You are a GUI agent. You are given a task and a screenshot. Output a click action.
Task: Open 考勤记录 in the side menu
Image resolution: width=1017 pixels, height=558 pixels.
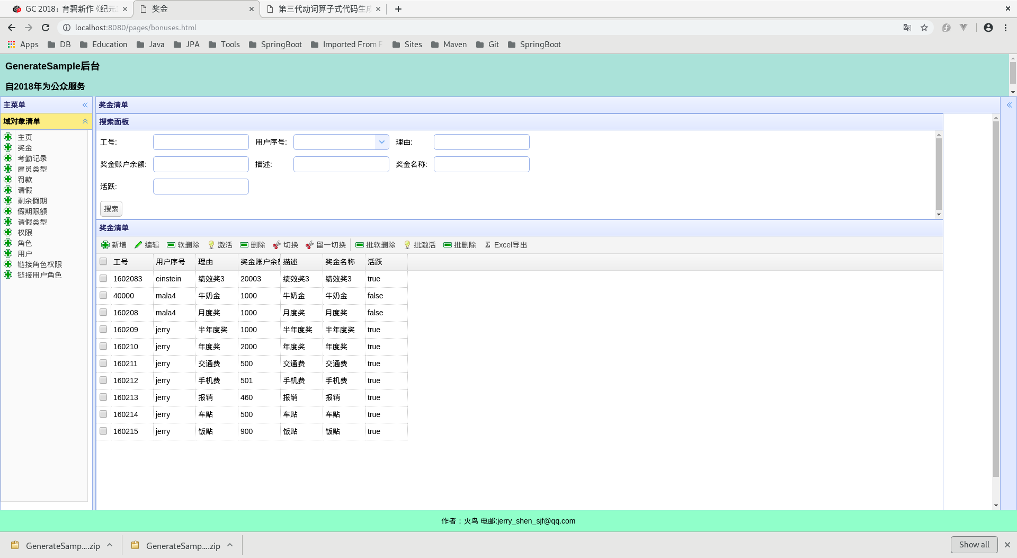point(32,158)
